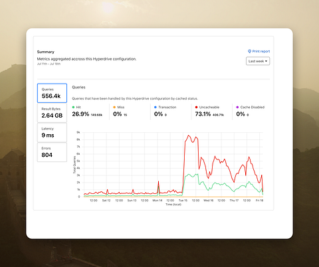
Task: Click the red Uncacheable legend dot
Action: [x=196, y=107]
